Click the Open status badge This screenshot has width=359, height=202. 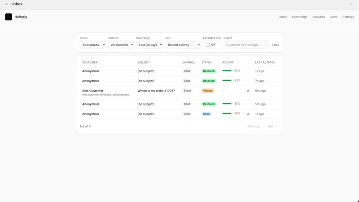206,114
